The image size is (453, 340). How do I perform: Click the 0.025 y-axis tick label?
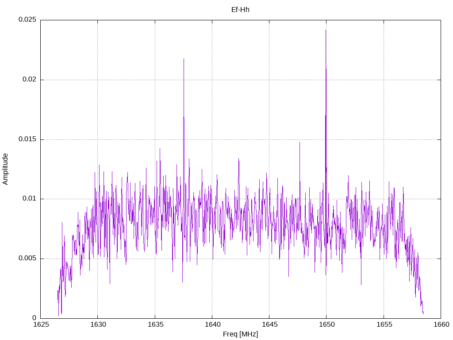27,19
